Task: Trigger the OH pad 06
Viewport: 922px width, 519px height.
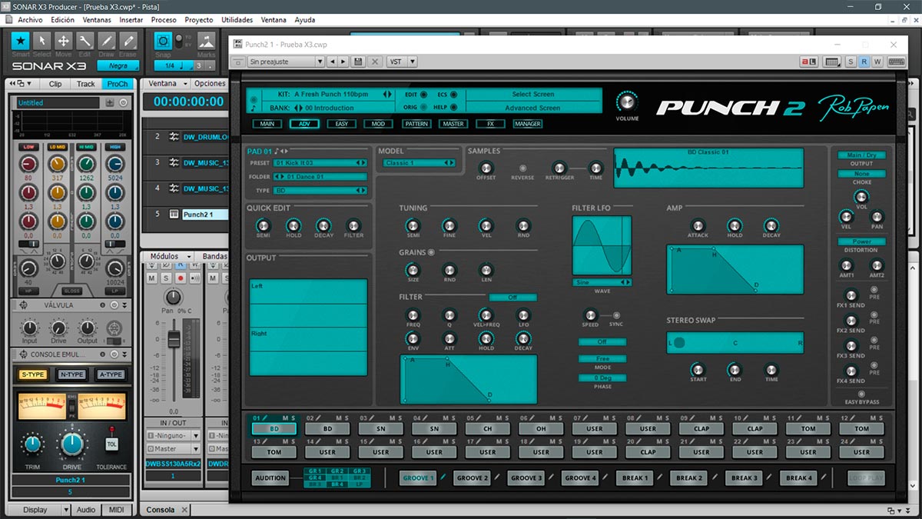Action: click(542, 429)
